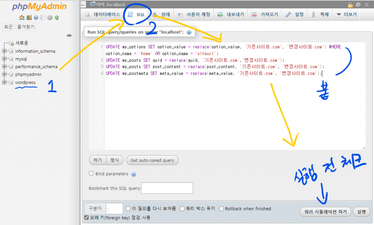Open the 내보내기 tab
Viewport: 374px width, 225px height.
click(231, 15)
